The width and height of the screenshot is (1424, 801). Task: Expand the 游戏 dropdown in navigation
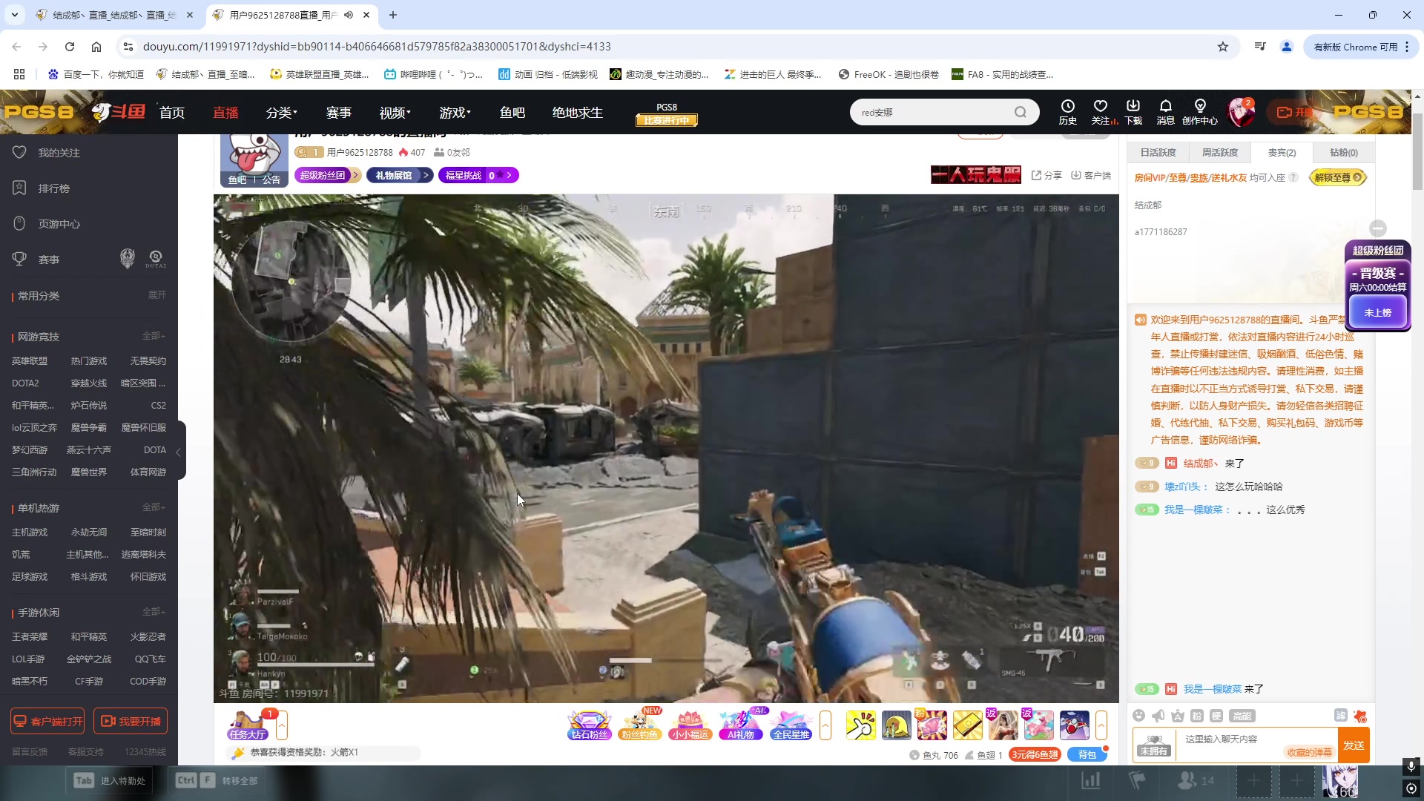[455, 113]
